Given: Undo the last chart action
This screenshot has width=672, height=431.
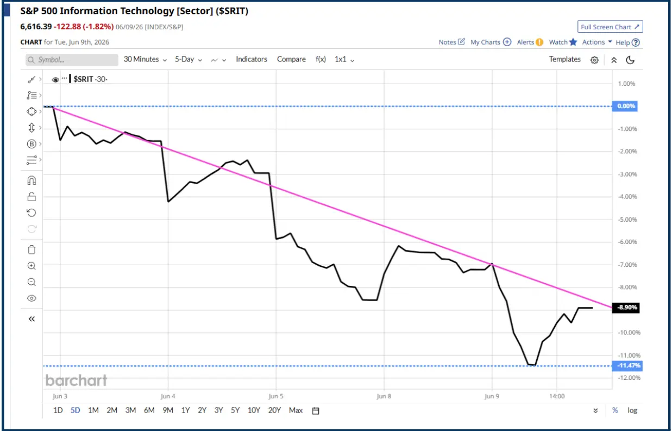Looking at the screenshot, I should [31, 213].
